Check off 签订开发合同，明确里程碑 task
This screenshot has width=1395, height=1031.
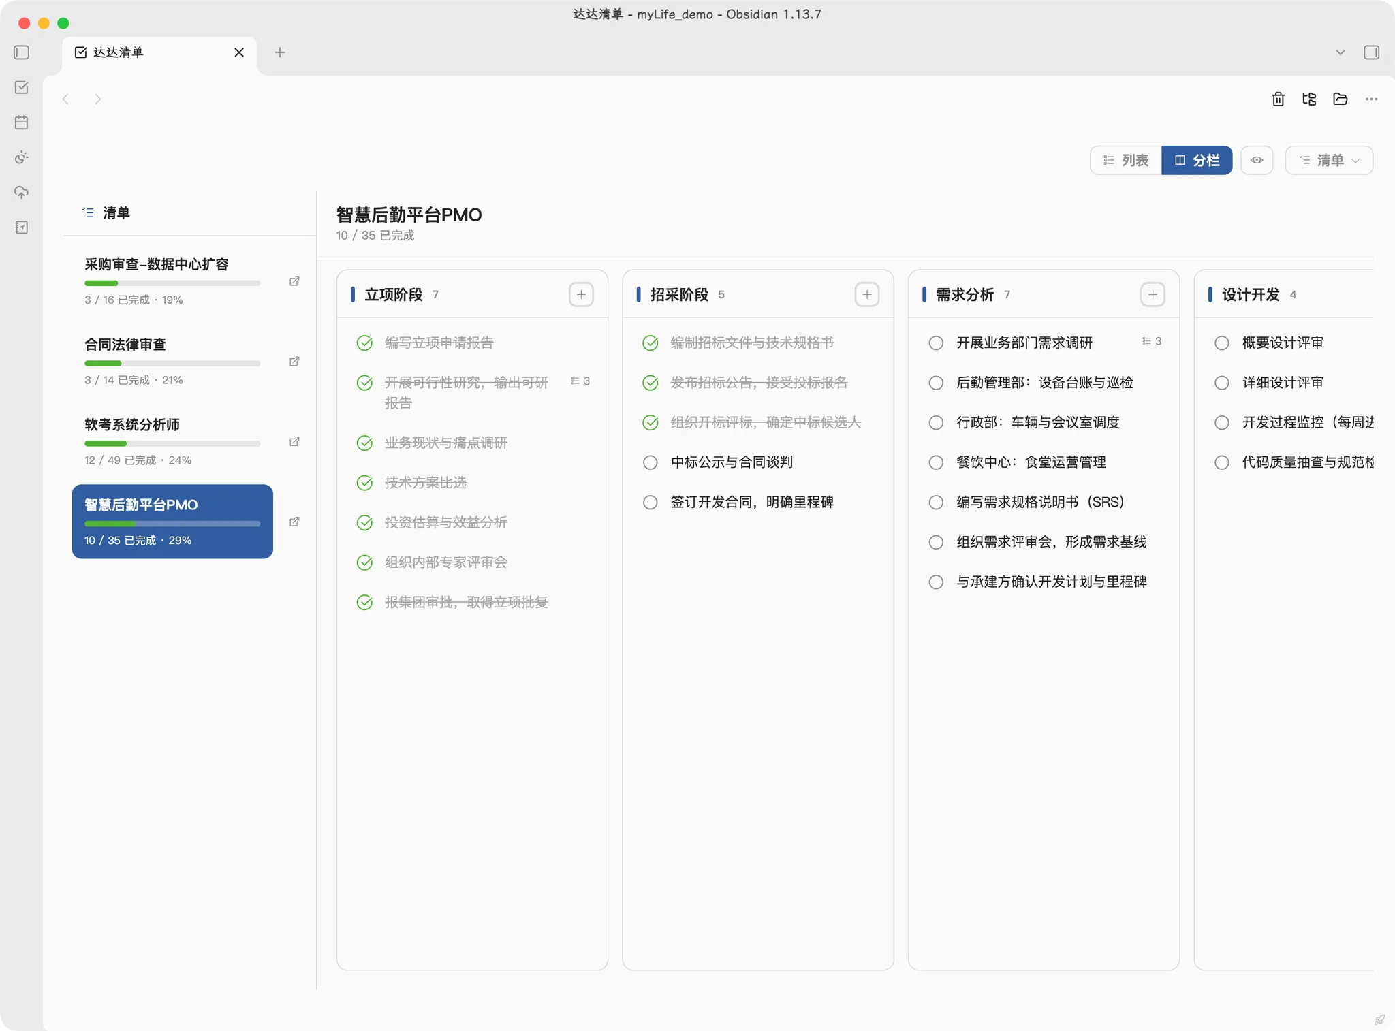(651, 503)
